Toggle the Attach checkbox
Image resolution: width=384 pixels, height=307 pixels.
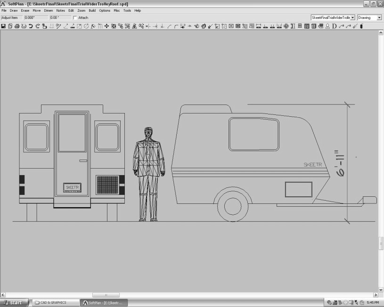point(75,17)
